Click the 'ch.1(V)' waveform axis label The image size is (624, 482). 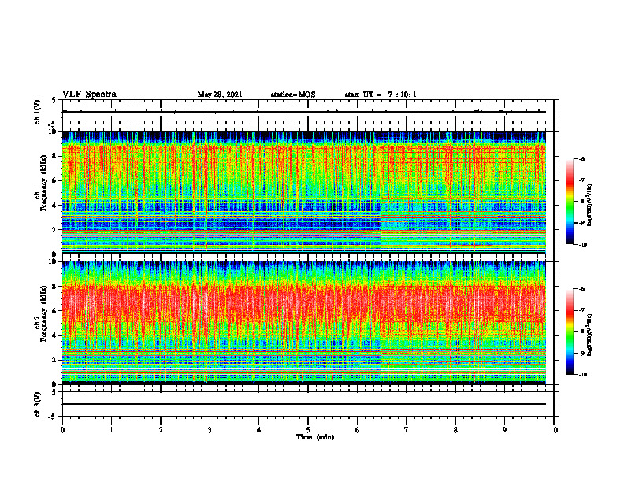tap(38, 112)
